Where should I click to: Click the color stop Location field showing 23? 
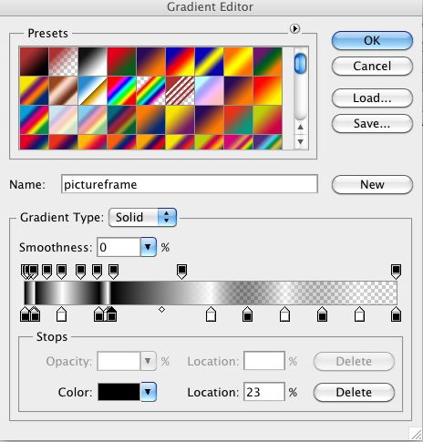click(x=264, y=392)
